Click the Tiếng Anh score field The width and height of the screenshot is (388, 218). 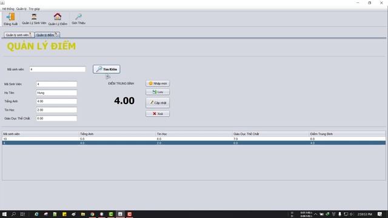[x=56, y=101]
